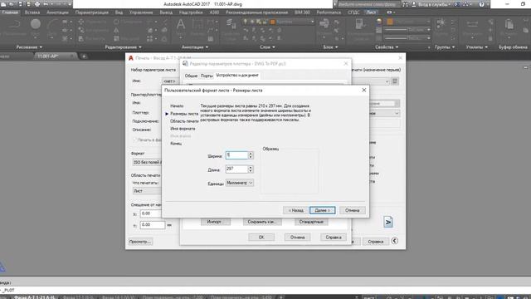
Task: Open the Вывод ribbon tab
Action: [x=166, y=12]
